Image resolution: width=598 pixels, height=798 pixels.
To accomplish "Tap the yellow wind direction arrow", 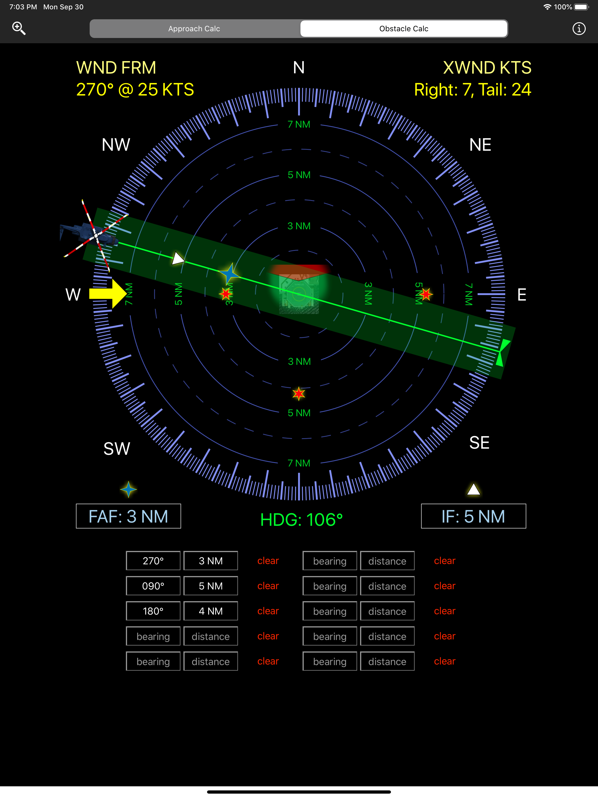I will click(108, 294).
